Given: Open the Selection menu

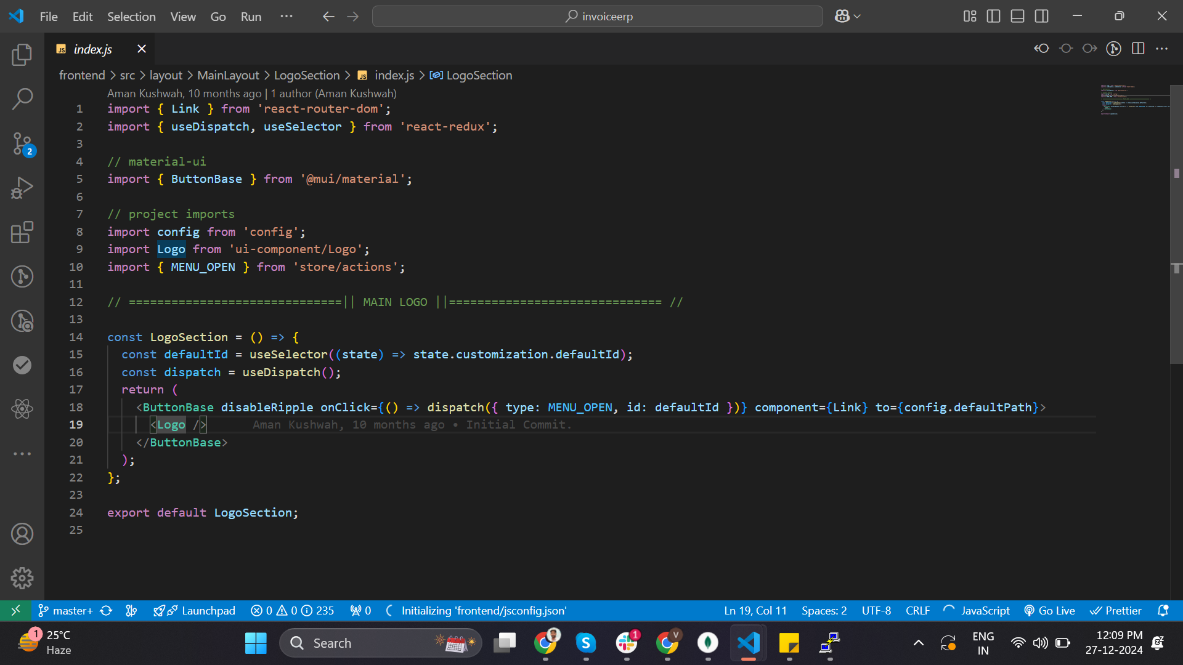Looking at the screenshot, I should click(131, 17).
